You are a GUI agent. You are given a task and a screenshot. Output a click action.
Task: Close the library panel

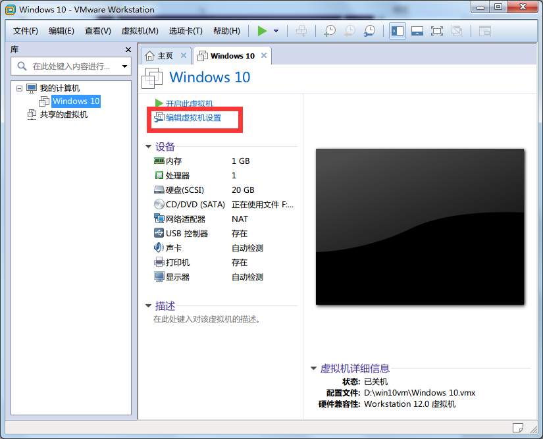coord(128,50)
